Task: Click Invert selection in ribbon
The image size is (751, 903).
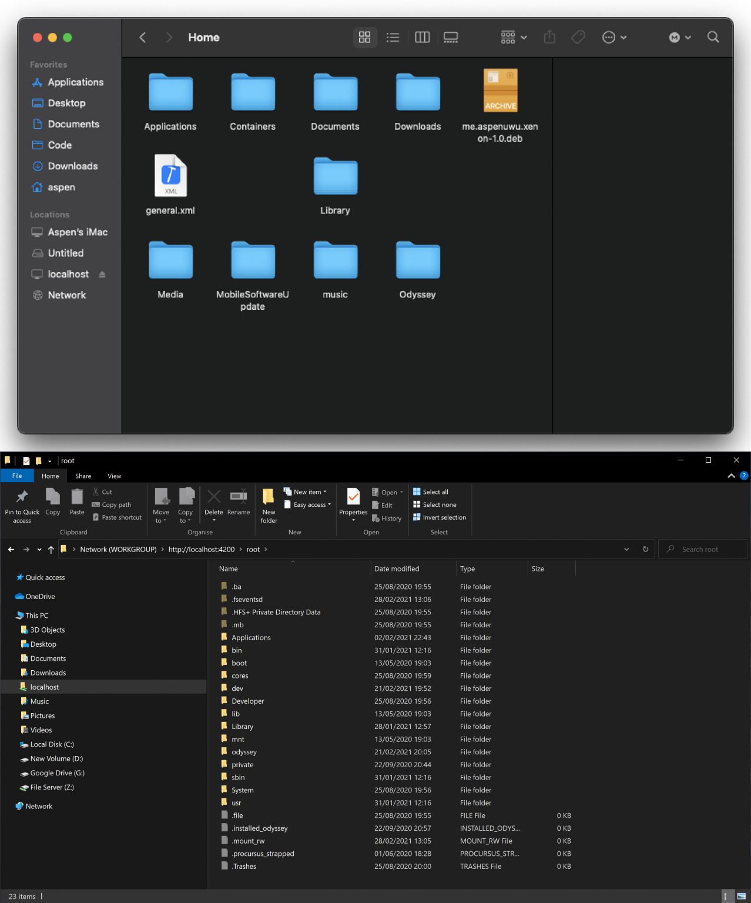Action: [x=444, y=517]
